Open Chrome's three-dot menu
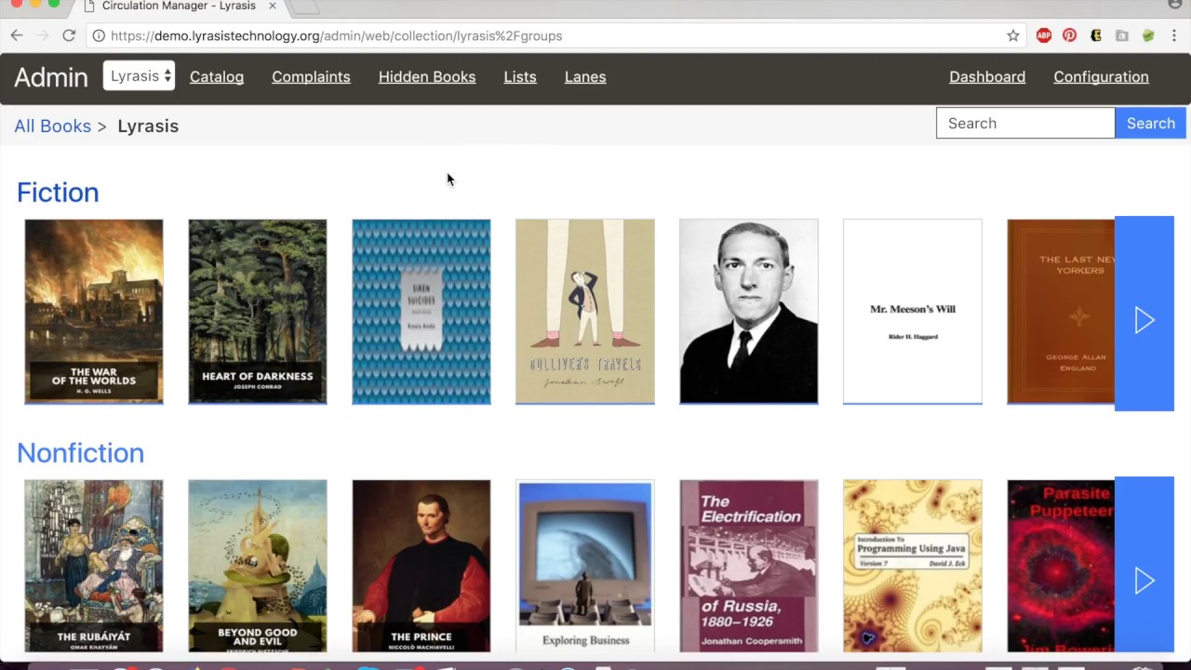This screenshot has width=1191, height=670. [x=1174, y=35]
